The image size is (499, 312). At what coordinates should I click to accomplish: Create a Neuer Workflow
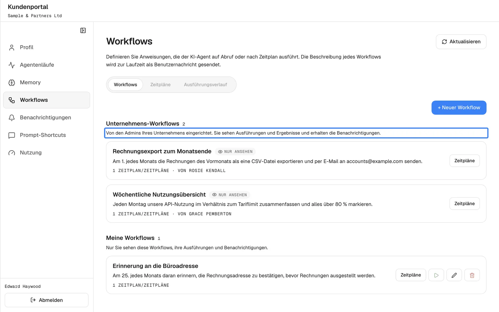(459, 108)
